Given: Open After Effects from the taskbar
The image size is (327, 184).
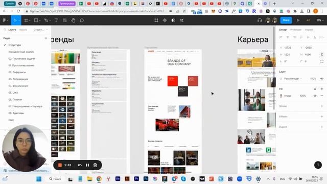Looking at the screenshot, I should pos(118,179).
